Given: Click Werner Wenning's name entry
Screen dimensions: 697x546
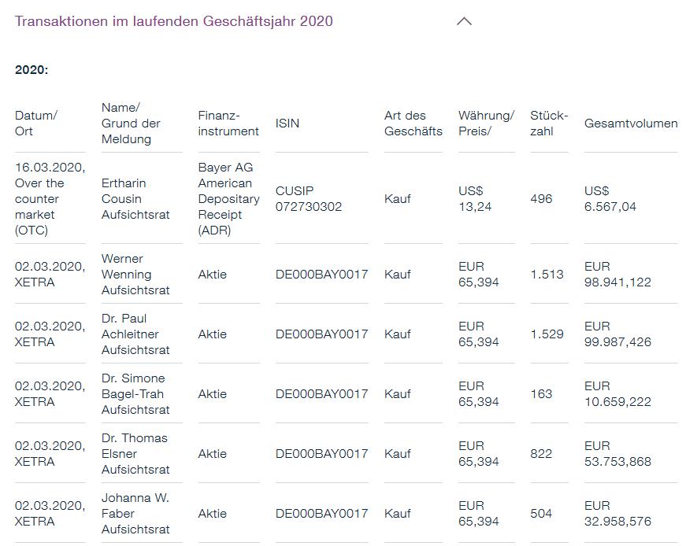Looking at the screenshot, I should (x=135, y=275).
